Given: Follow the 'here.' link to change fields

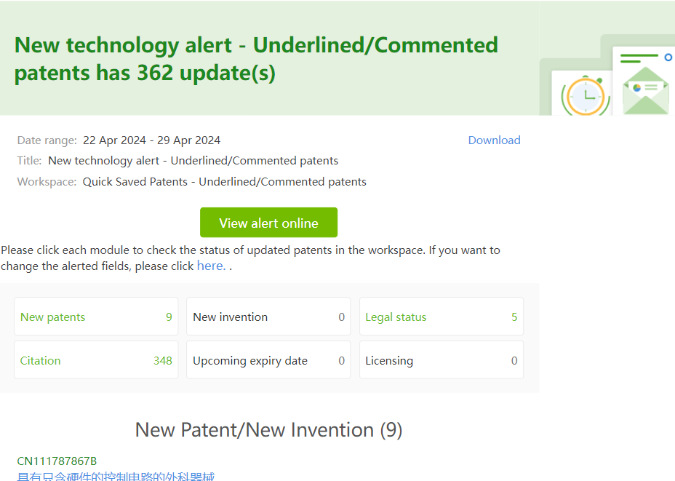Looking at the screenshot, I should pos(211,266).
